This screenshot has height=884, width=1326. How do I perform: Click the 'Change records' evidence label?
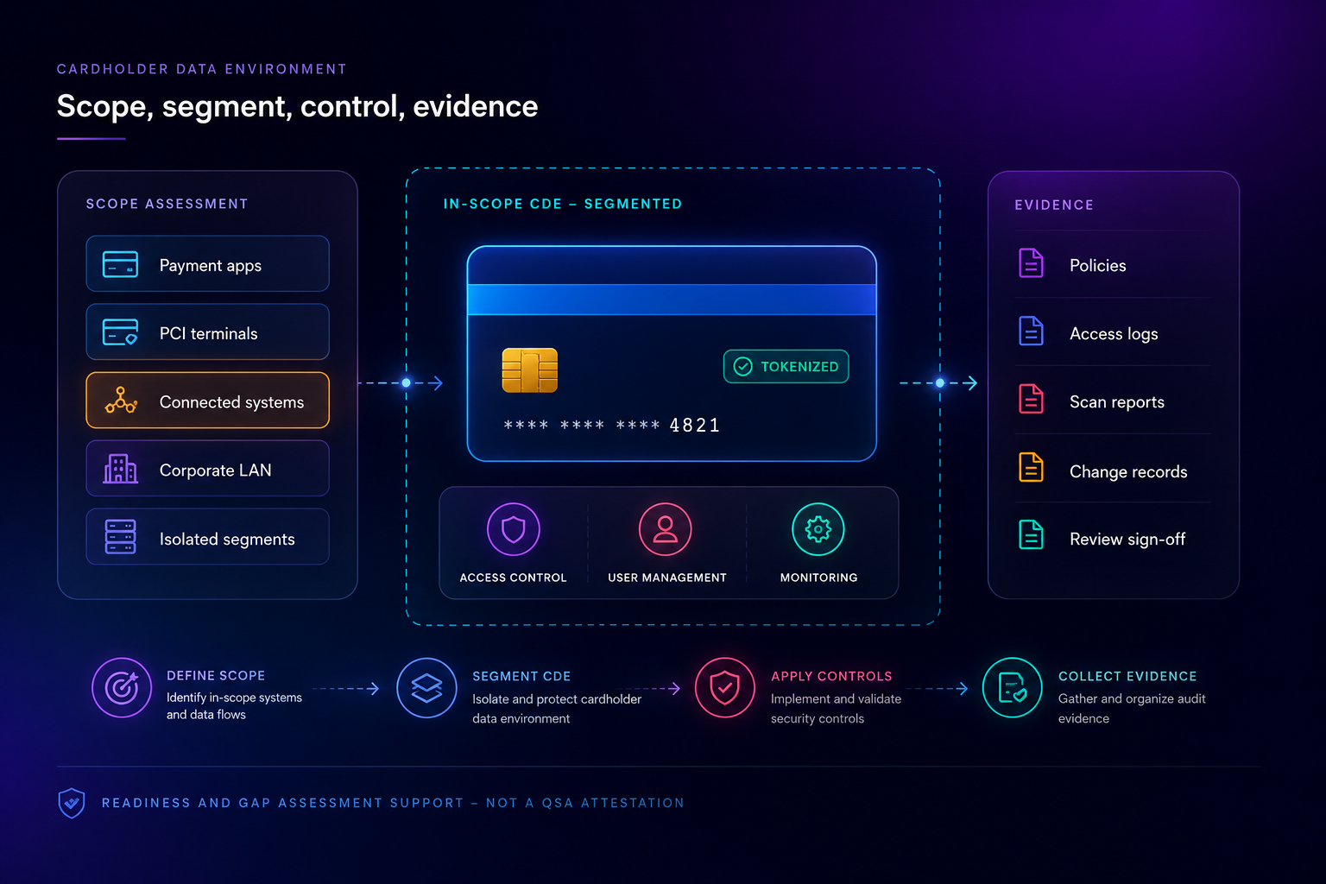pyautogui.click(x=1128, y=472)
